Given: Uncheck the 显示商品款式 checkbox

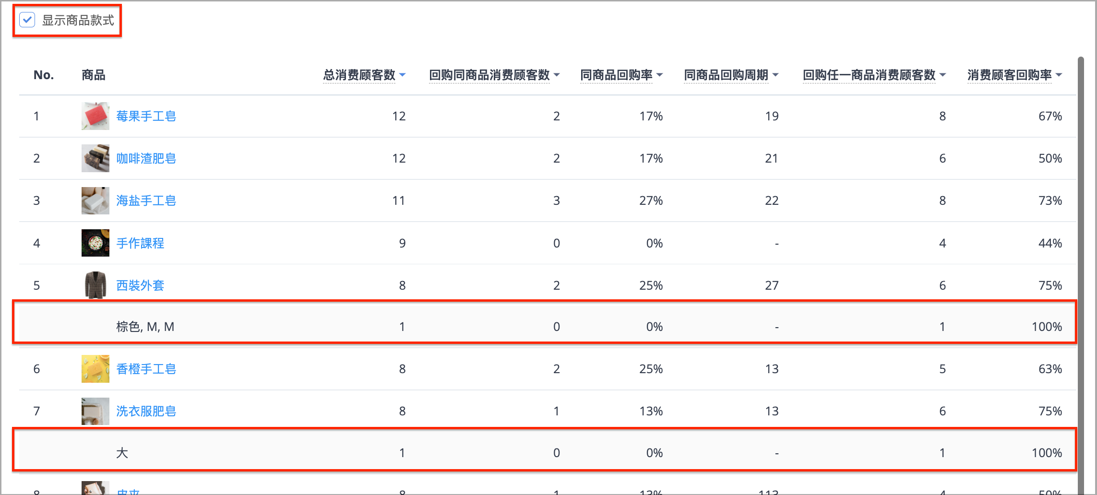Looking at the screenshot, I should pyautogui.click(x=27, y=20).
